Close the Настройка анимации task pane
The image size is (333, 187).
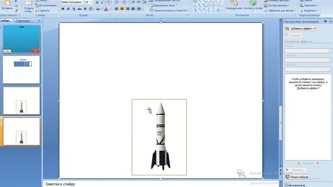pyautogui.click(x=331, y=22)
